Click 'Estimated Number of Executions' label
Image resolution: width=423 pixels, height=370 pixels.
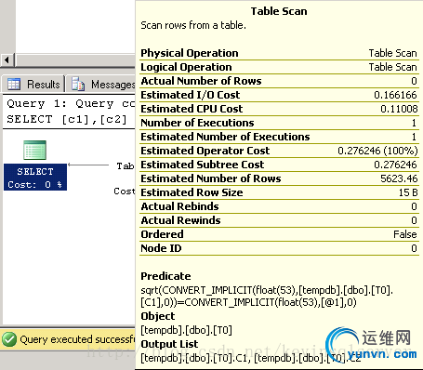225,137
